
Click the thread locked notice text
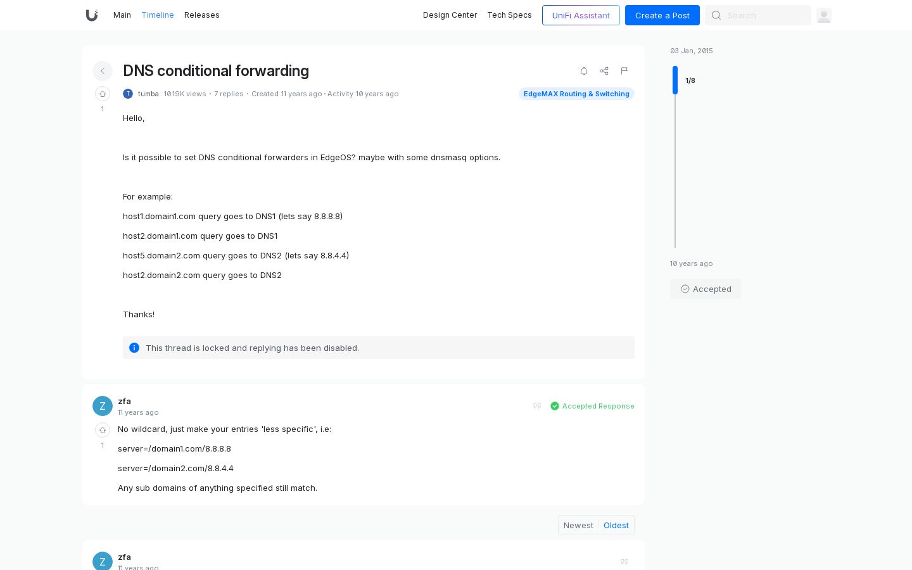pos(252,348)
